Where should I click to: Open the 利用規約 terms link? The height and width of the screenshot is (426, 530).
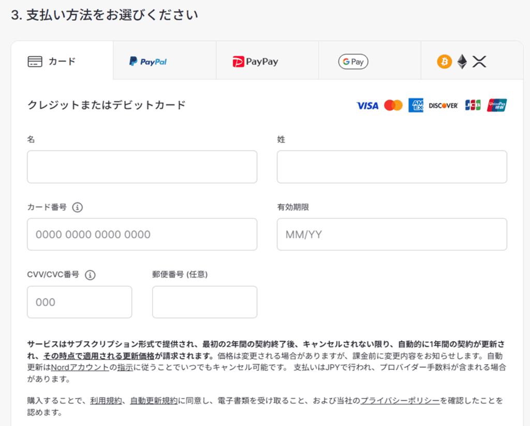pos(106,401)
